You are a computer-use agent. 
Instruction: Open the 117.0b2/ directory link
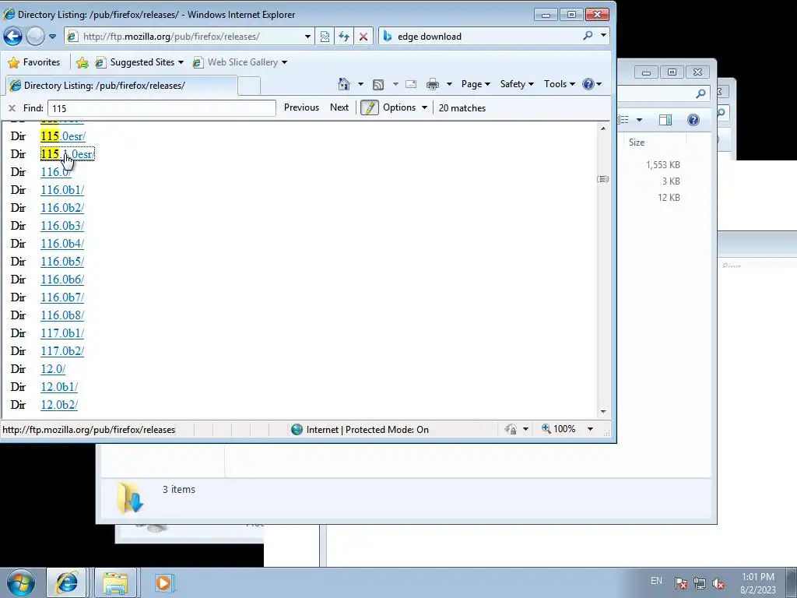coord(62,351)
